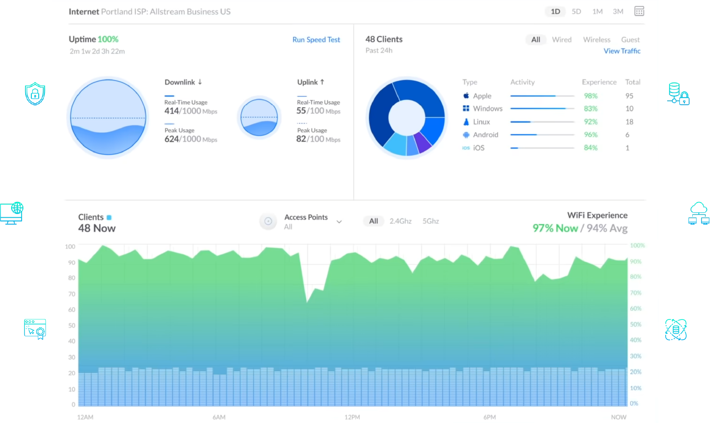Image resolution: width=711 pixels, height=423 pixels.
Task: Click the browser certificate badge icon
Action: [x=35, y=329]
